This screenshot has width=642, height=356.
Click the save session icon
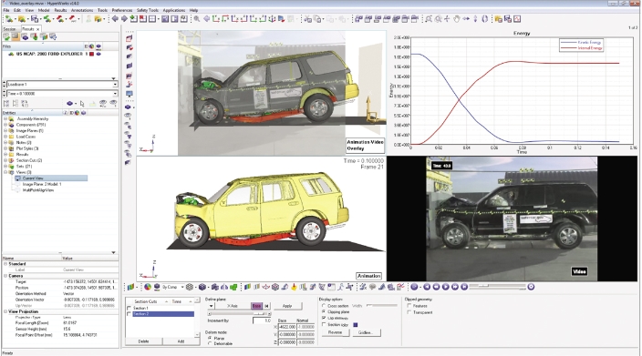coord(35,19)
